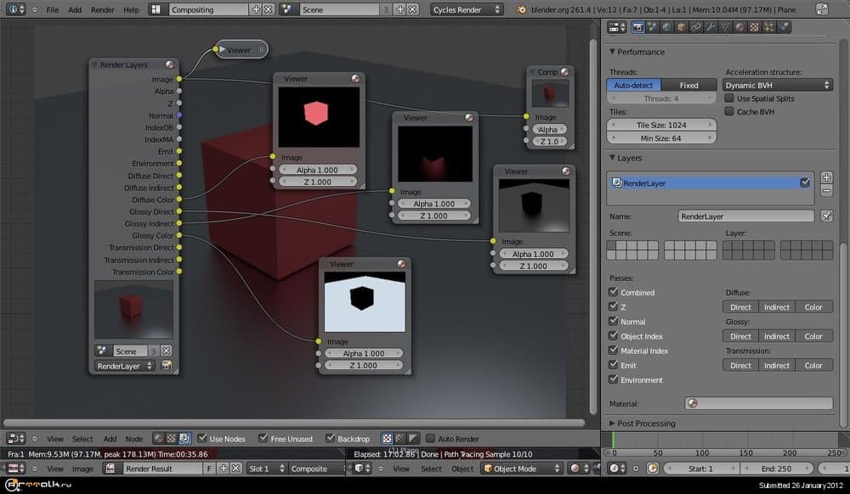Open the Dynamic BVH acceleration dropdown
Image resolution: width=850 pixels, height=494 pixels.
[777, 85]
